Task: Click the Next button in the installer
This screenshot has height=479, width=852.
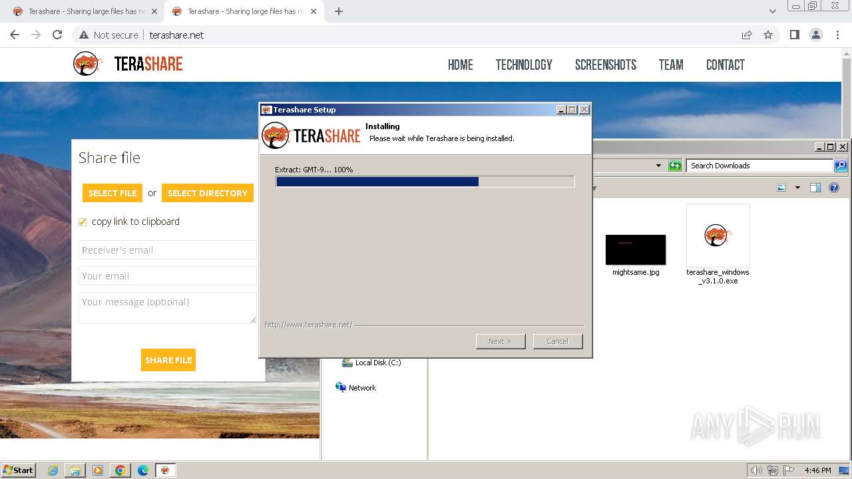Action: pyautogui.click(x=501, y=341)
